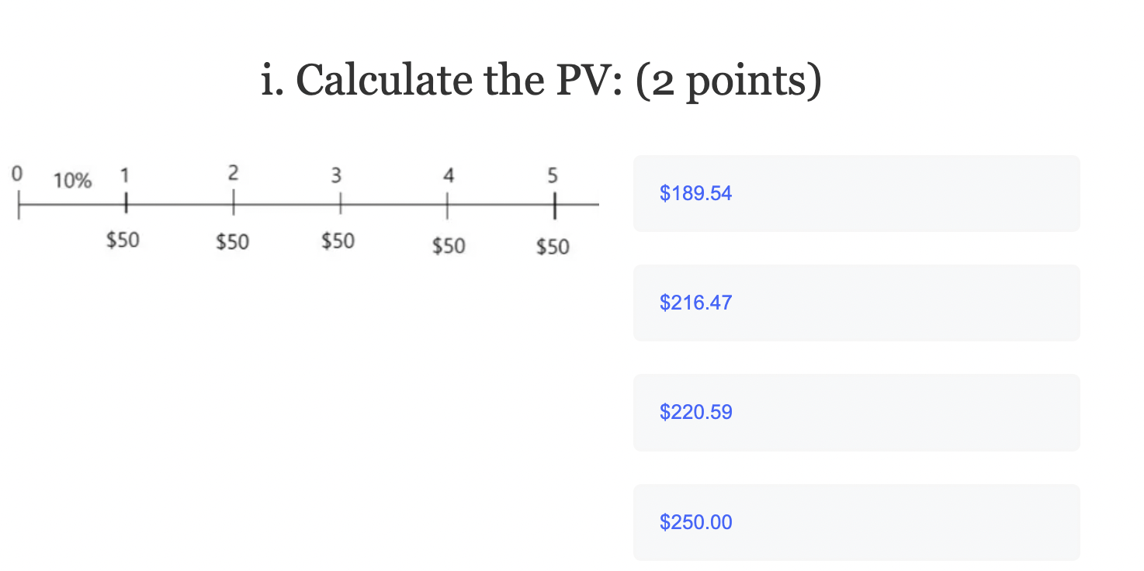
Task: Click the tick mark at period 2
Action: coord(233,204)
